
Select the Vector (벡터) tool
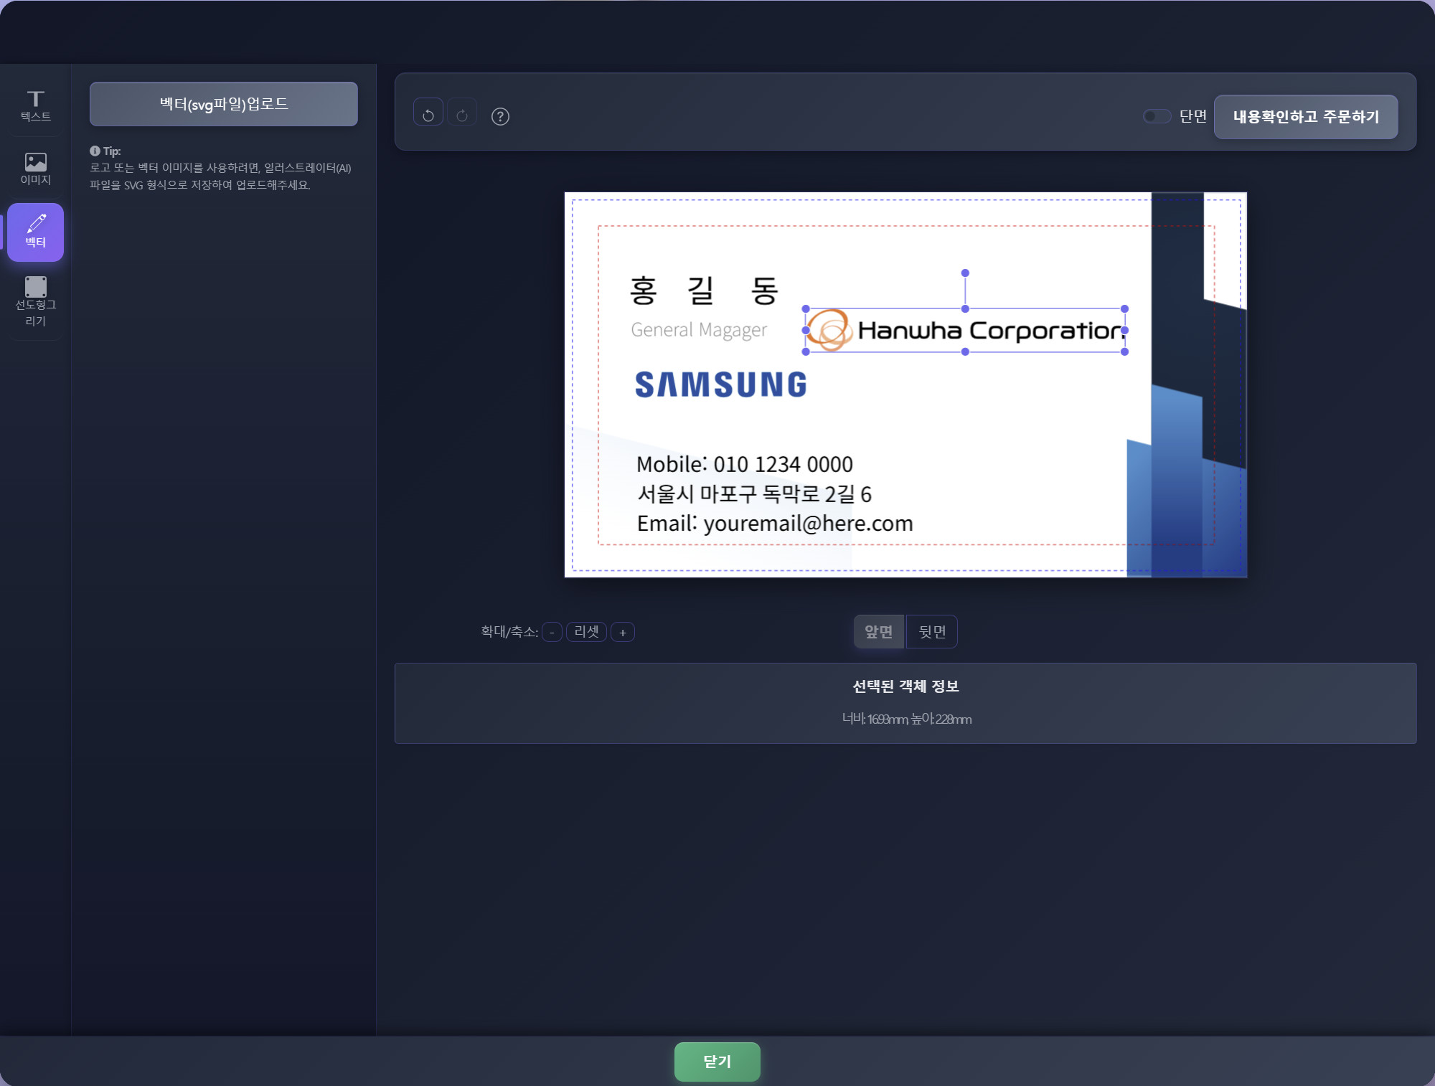tap(35, 232)
